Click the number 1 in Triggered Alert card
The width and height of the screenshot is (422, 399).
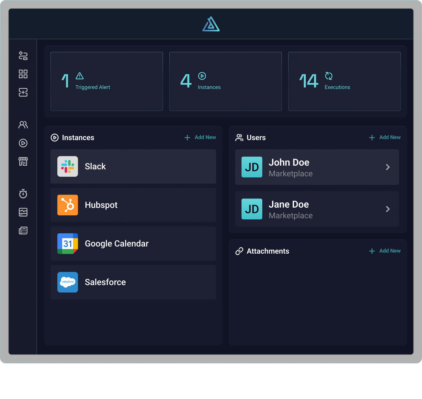pyautogui.click(x=65, y=81)
